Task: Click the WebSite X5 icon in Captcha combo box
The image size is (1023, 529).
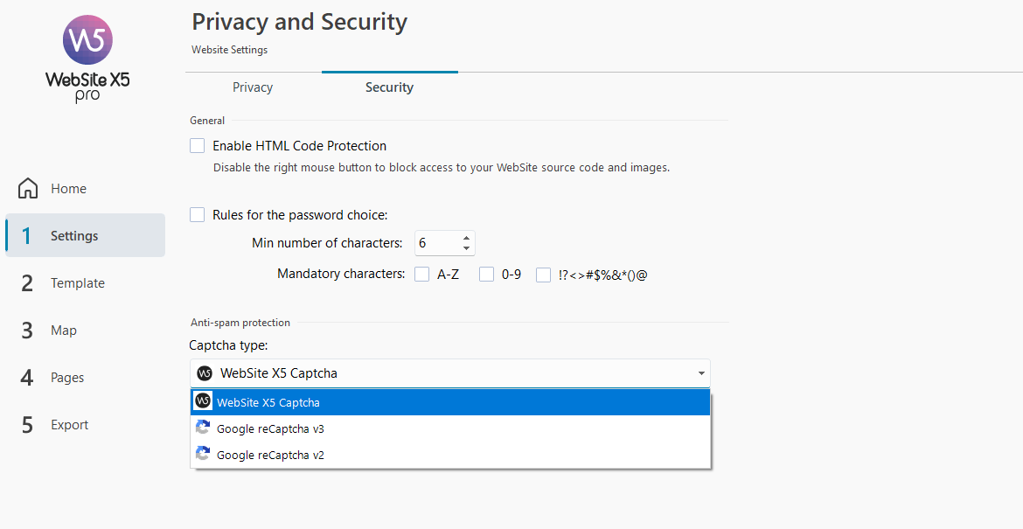Action: coord(205,373)
